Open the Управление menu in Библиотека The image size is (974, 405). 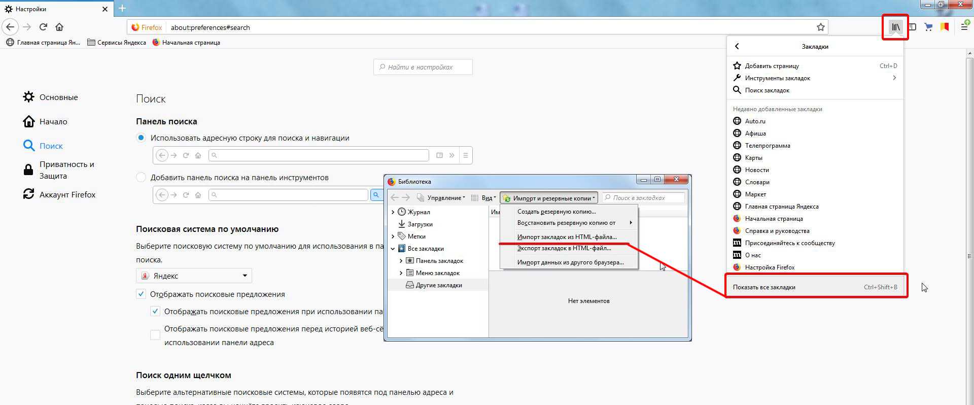(441, 198)
